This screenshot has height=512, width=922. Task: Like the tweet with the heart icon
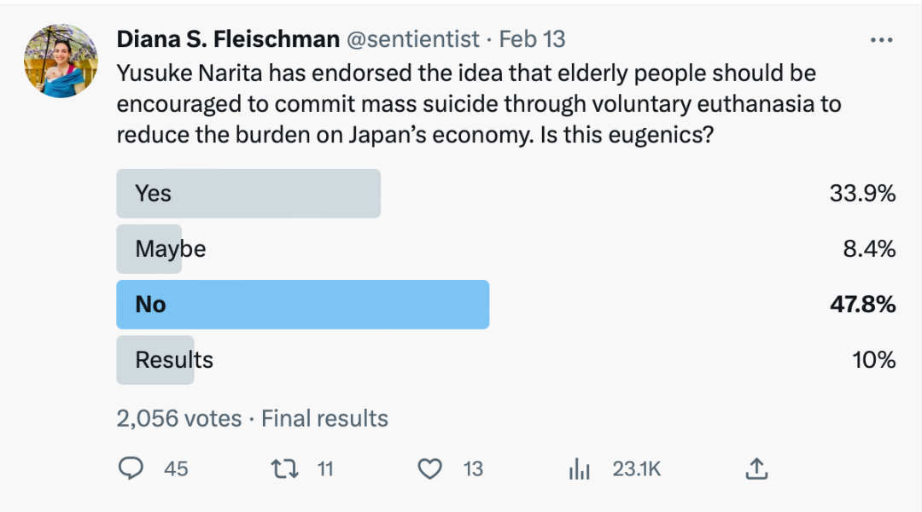click(431, 468)
